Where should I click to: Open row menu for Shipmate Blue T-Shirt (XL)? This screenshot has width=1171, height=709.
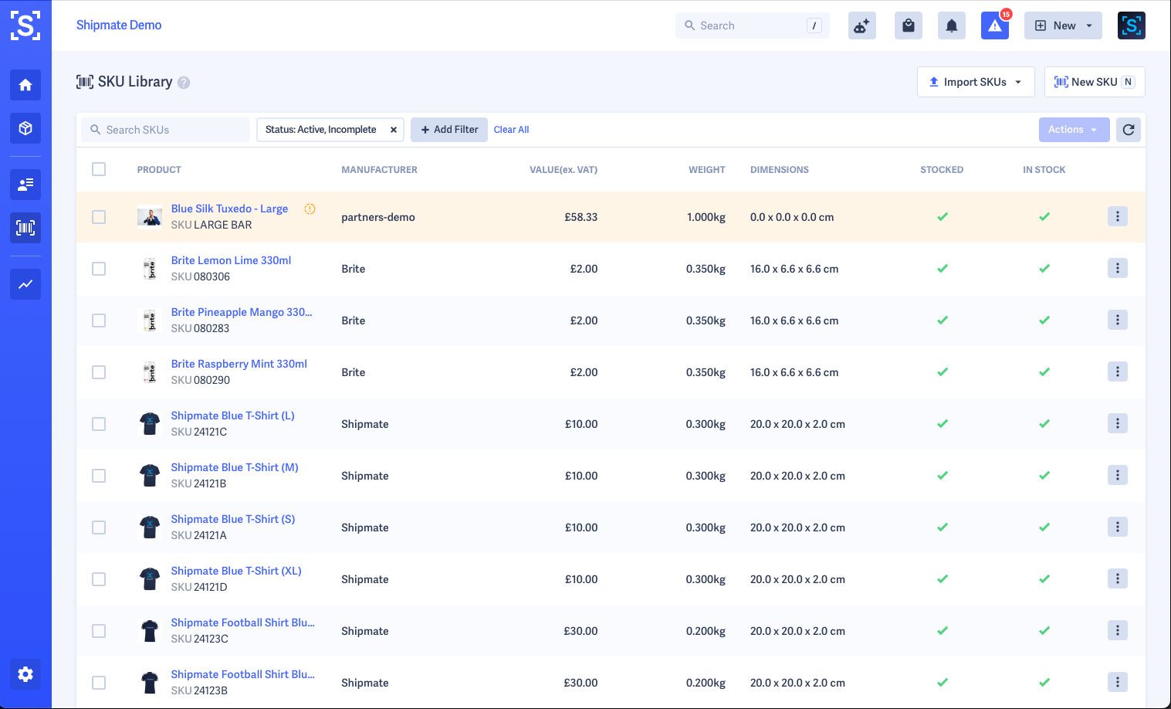1118,578
